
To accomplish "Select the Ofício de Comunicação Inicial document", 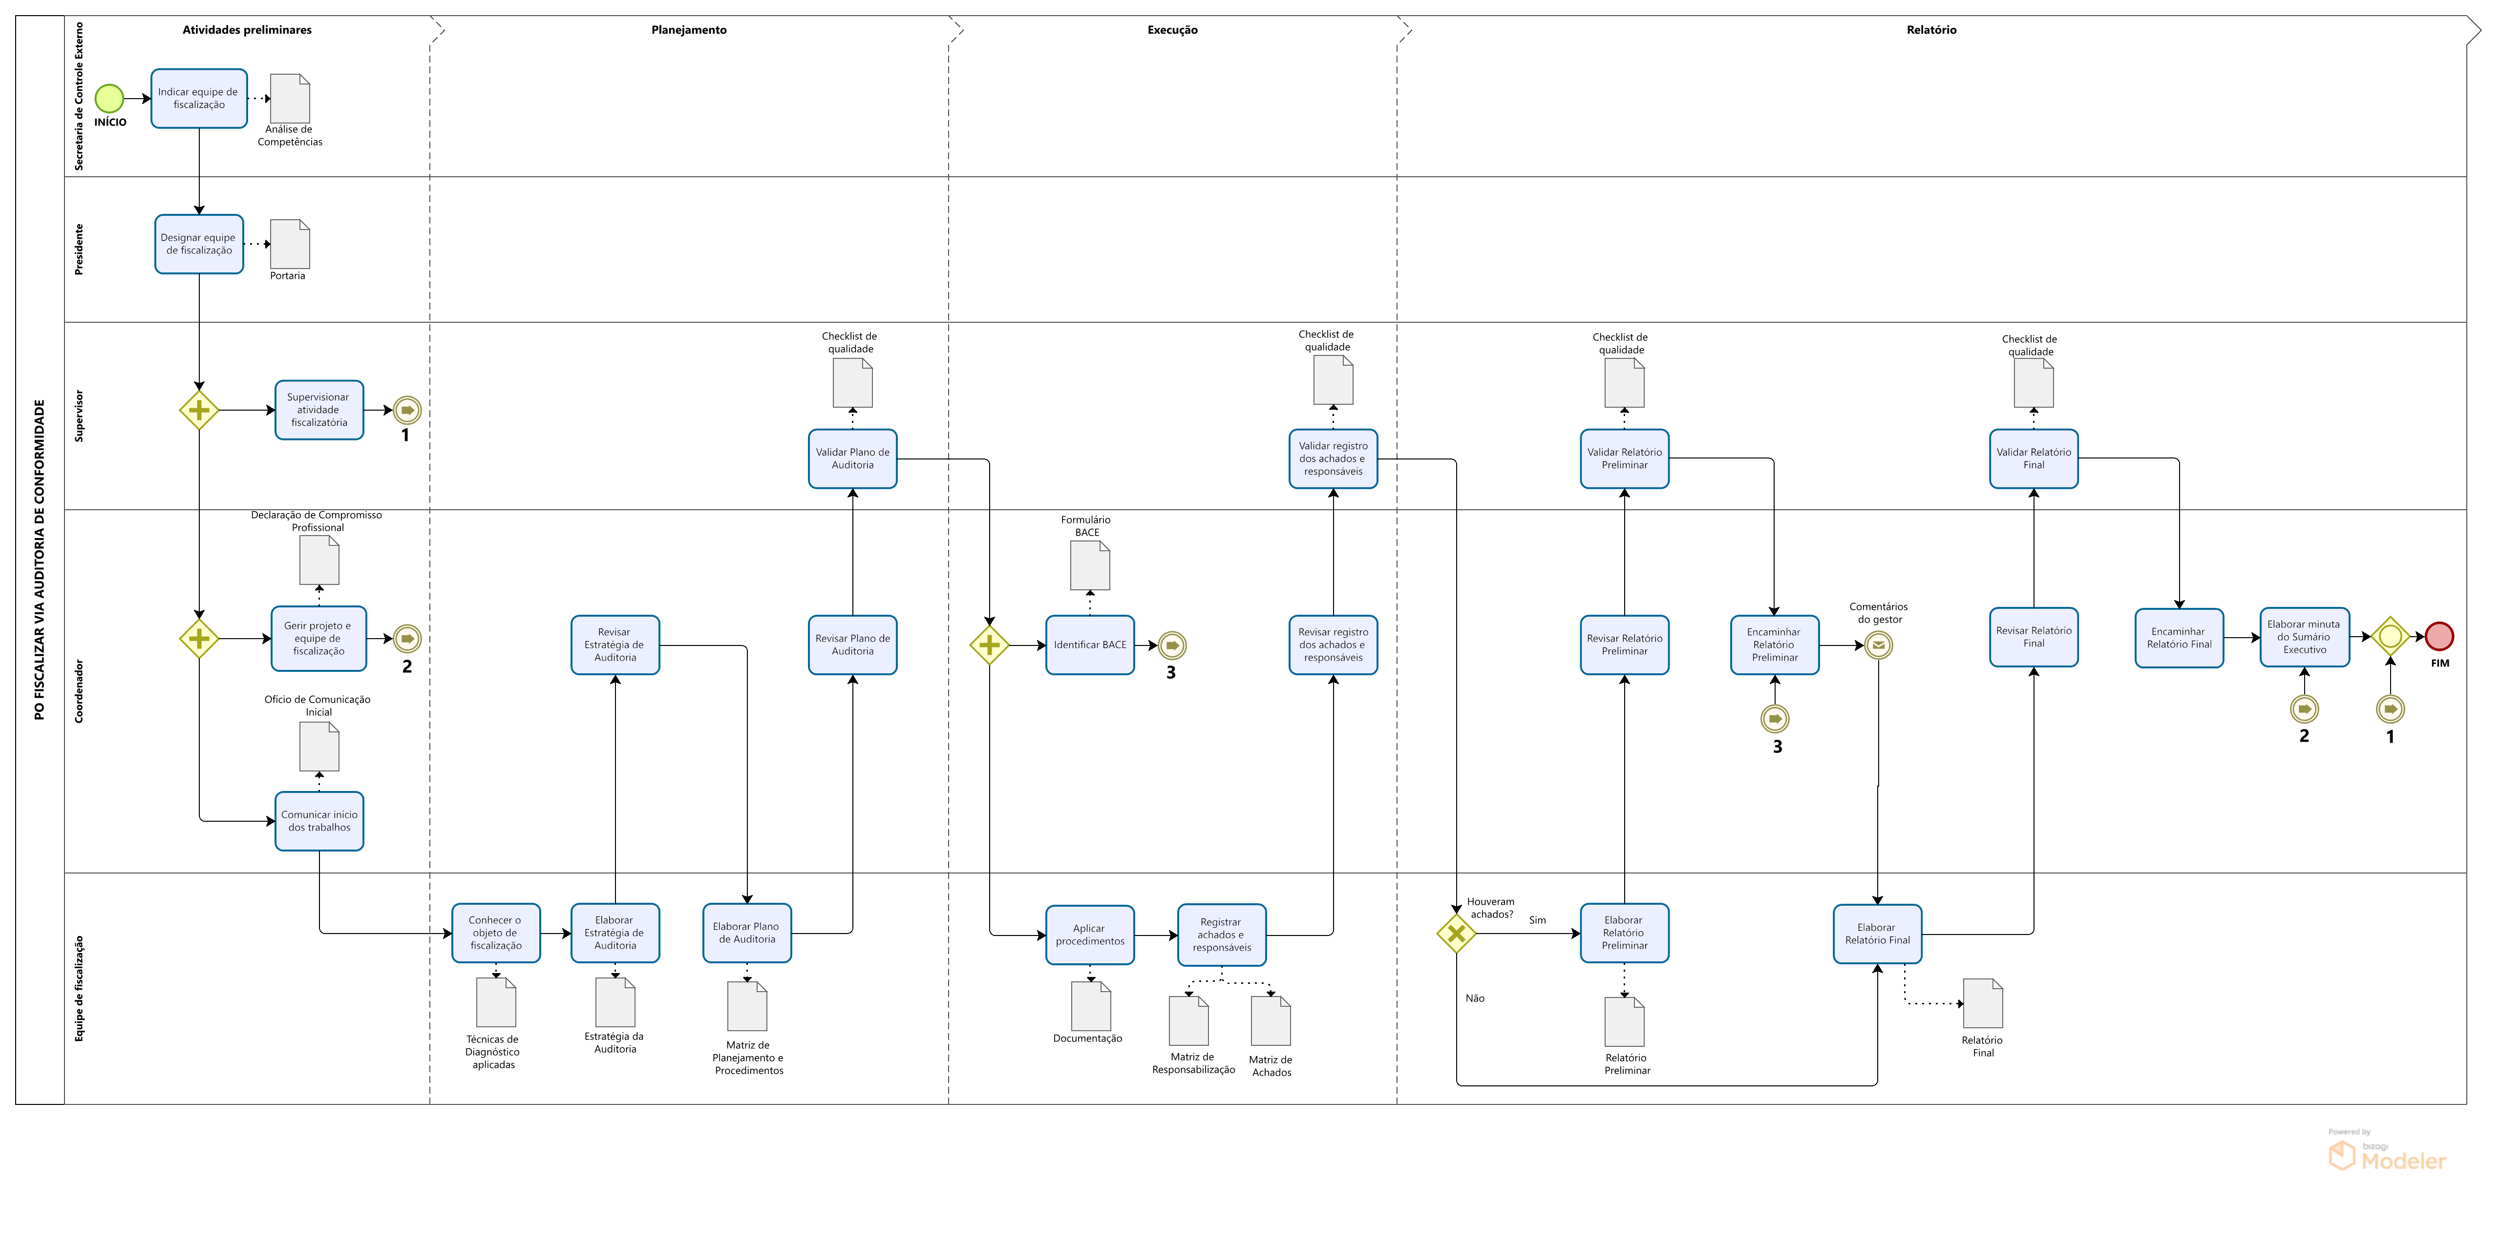I will [x=319, y=747].
